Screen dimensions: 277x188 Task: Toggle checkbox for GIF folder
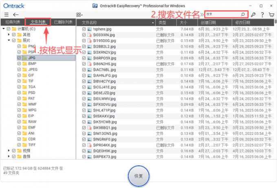[19, 75]
